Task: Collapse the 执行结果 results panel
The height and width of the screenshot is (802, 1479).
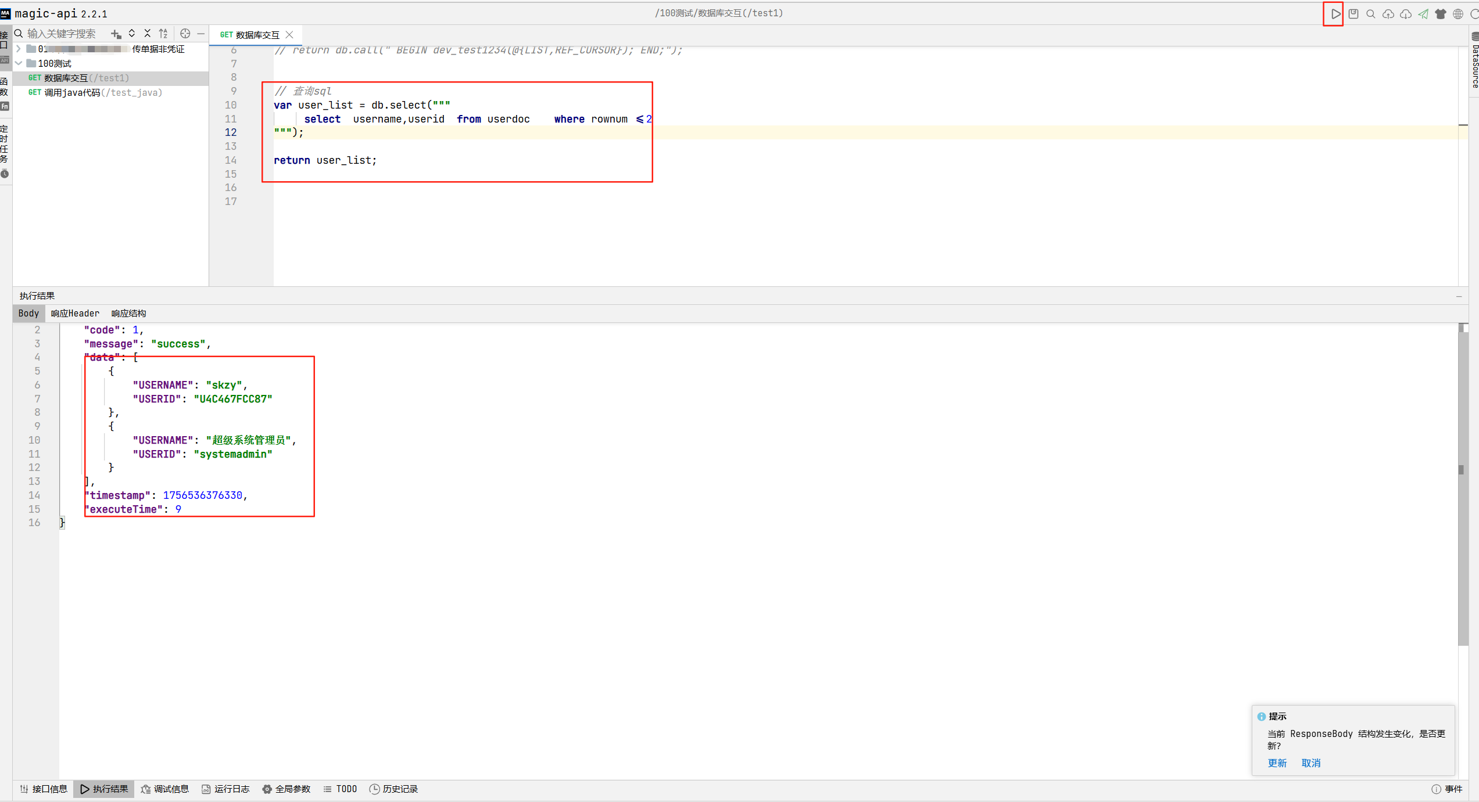Action: coord(1459,296)
